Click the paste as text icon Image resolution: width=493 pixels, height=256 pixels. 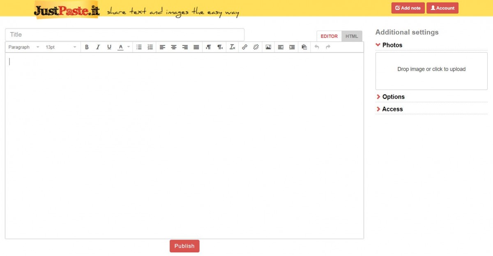(304, 47)
